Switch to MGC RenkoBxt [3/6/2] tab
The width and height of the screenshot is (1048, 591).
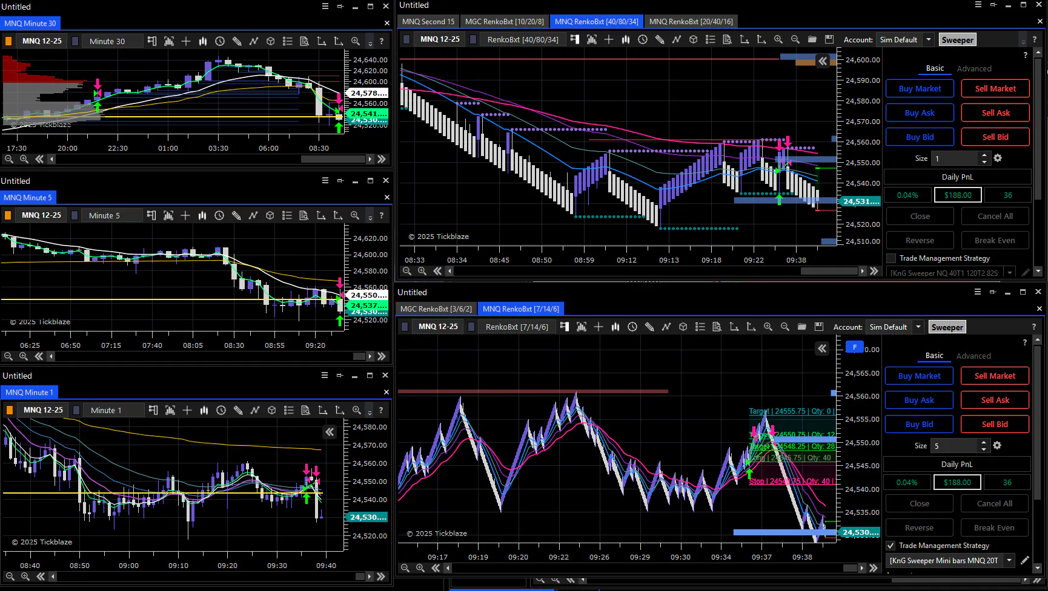[x=436, y=309]
